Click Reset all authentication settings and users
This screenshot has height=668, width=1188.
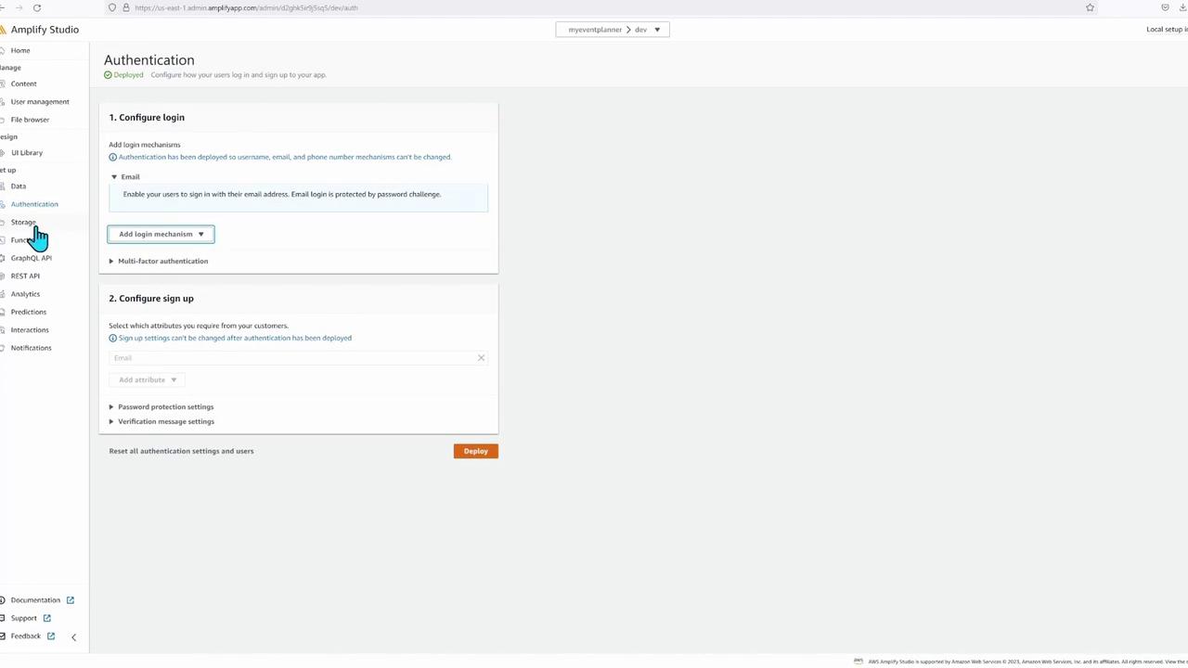(181, 451)
